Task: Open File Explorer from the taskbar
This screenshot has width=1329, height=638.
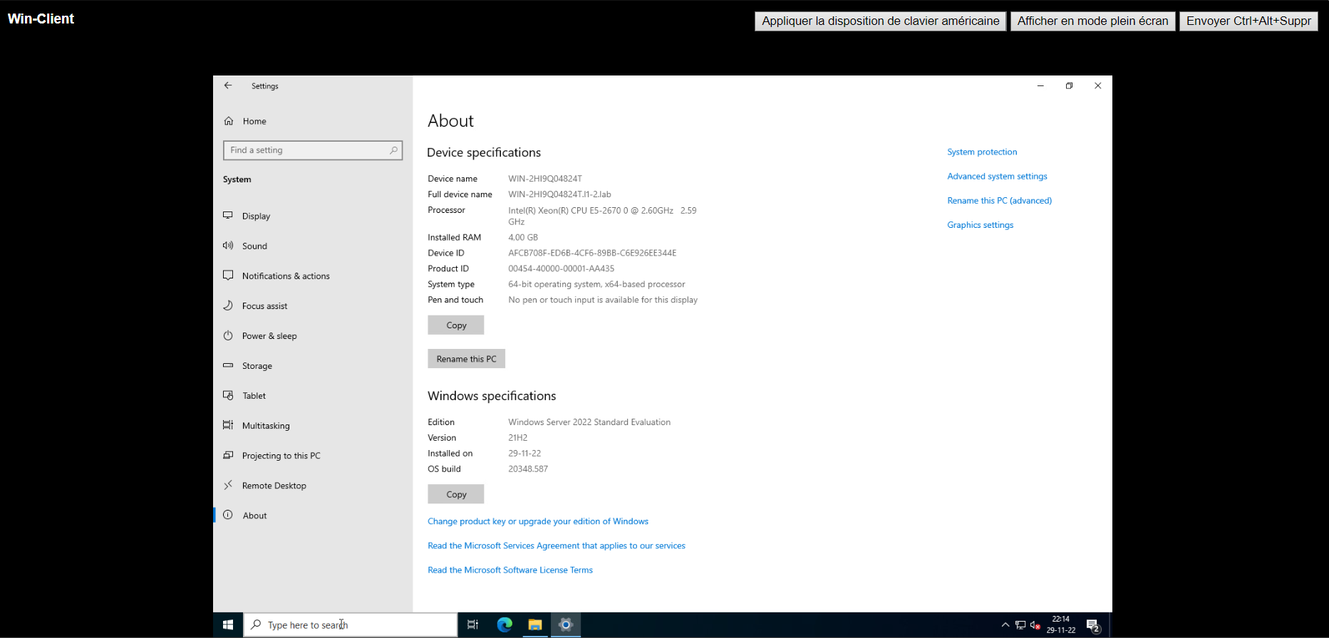Action: (x=535, y=624)
